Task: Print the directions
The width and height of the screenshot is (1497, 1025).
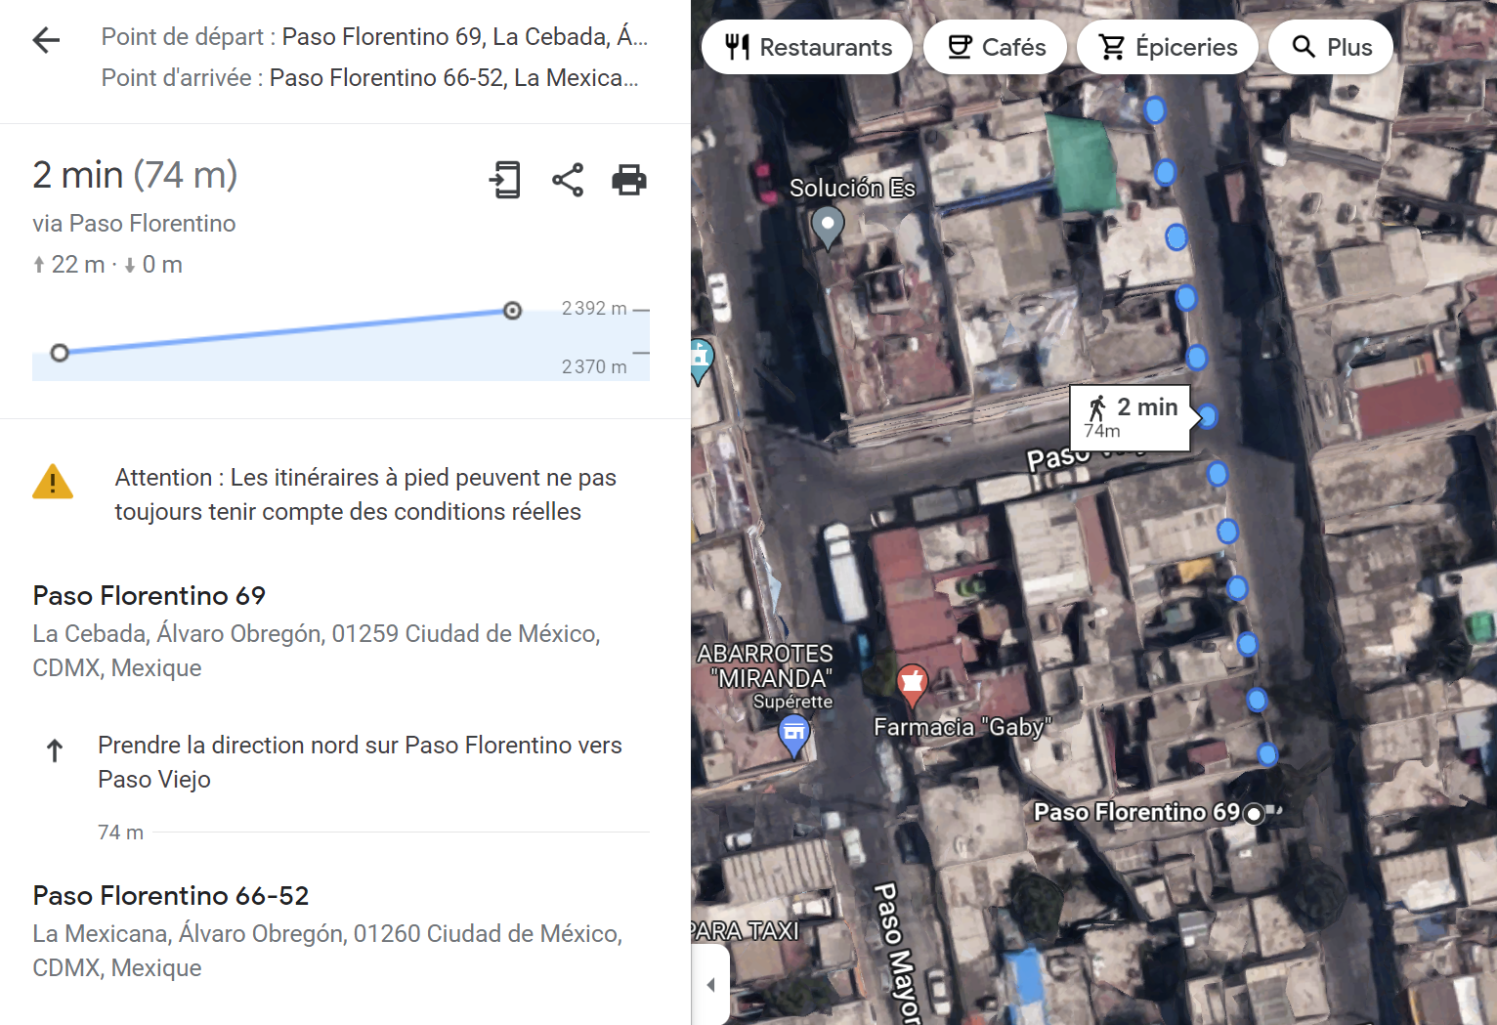Action: point(628,180)
